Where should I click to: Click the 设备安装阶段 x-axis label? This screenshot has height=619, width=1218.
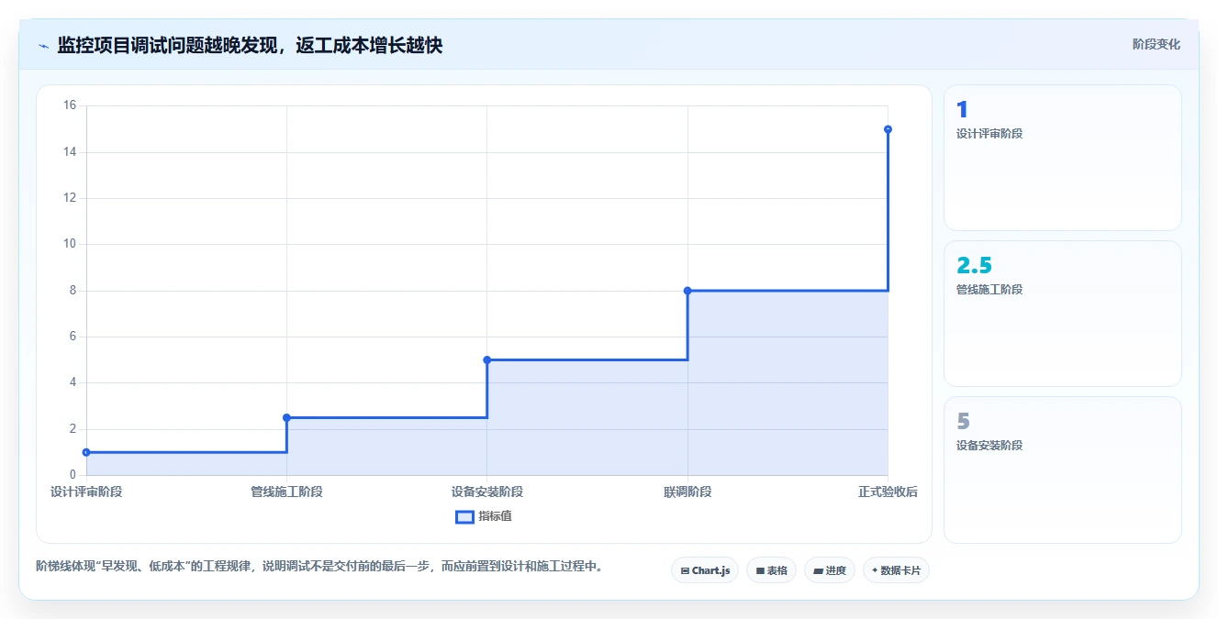[x=486, y=492]
